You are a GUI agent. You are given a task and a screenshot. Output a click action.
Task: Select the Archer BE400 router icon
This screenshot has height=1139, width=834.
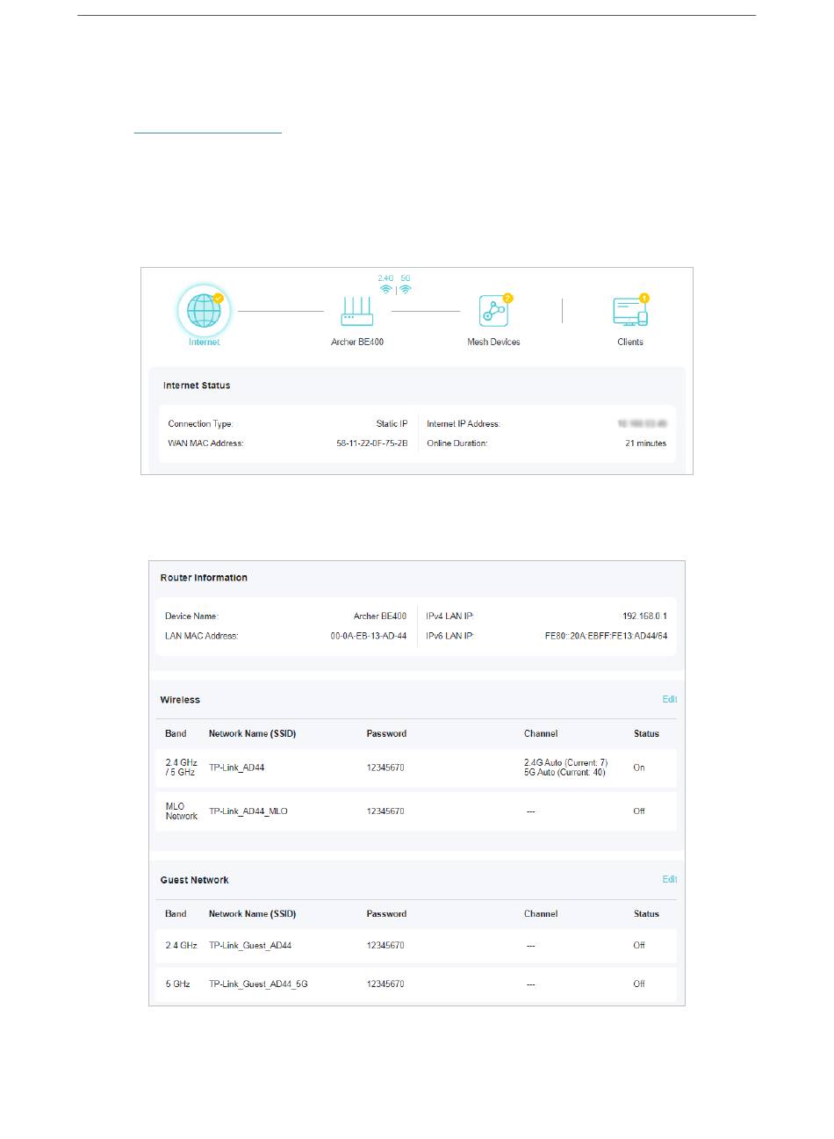pyautogui.click(x=357, y=311)
